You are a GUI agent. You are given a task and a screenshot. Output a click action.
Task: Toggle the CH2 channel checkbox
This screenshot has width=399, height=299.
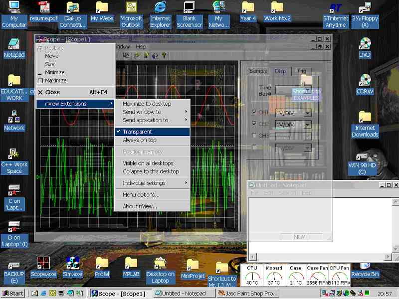[254, 124]
